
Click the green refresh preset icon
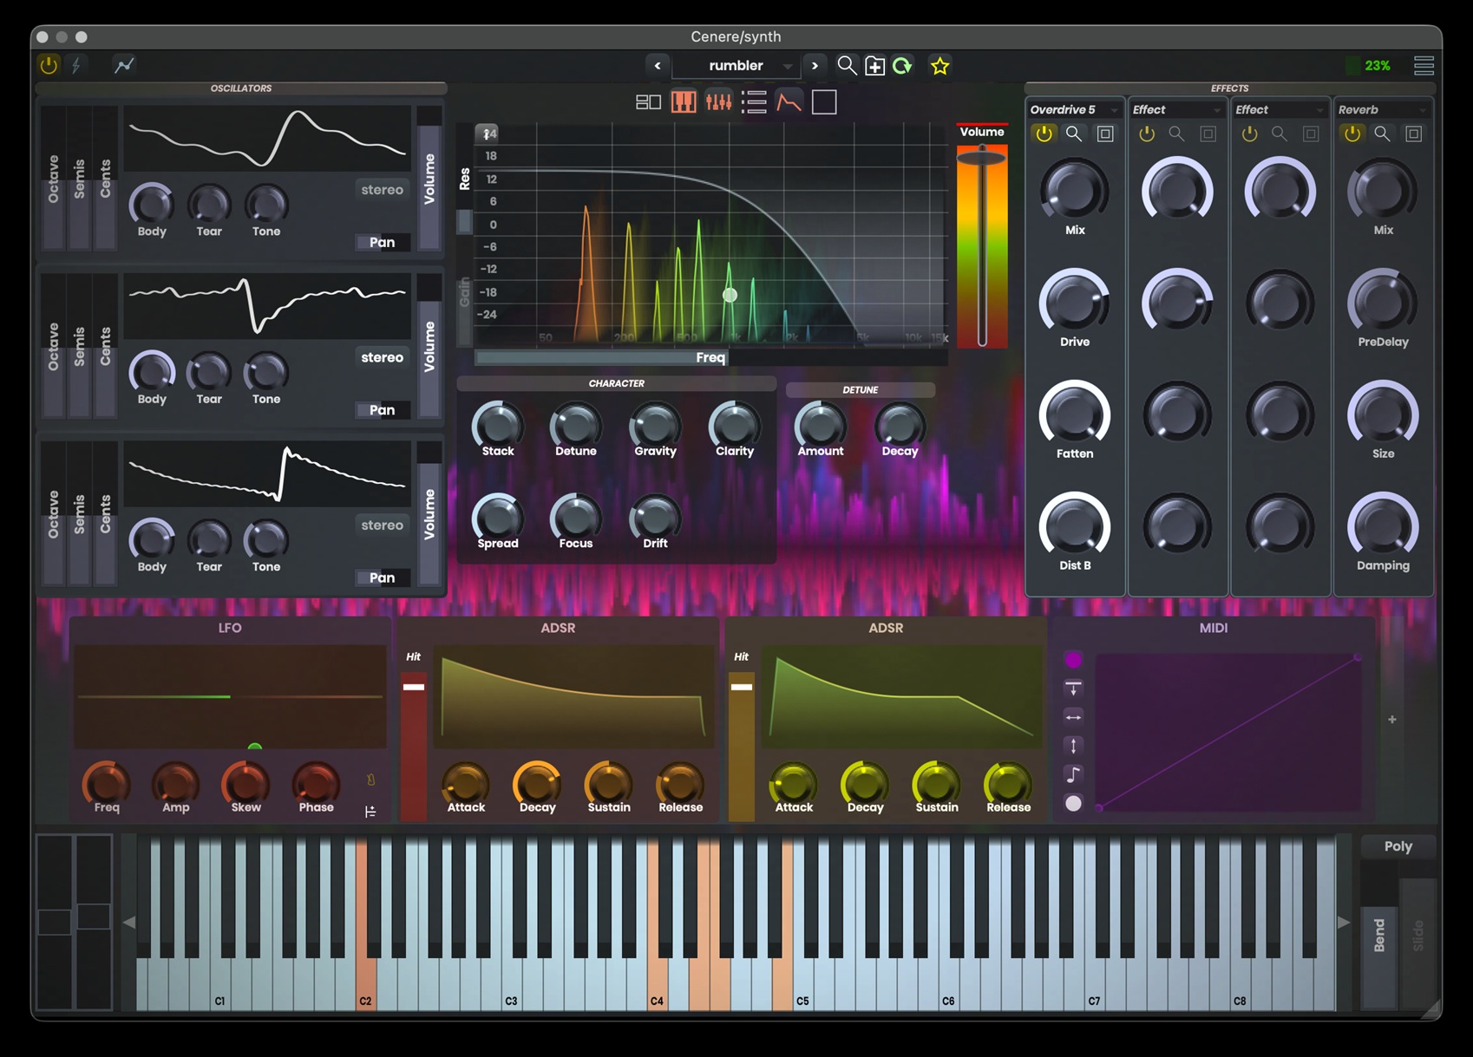pos(903,66)
